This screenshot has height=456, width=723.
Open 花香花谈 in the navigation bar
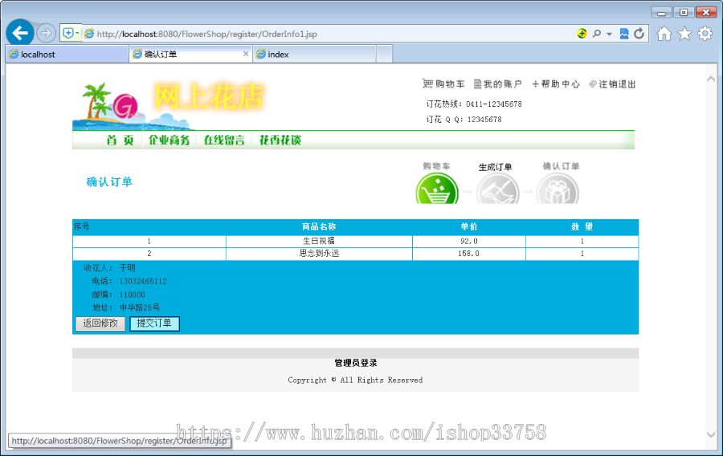pos(280,140)
